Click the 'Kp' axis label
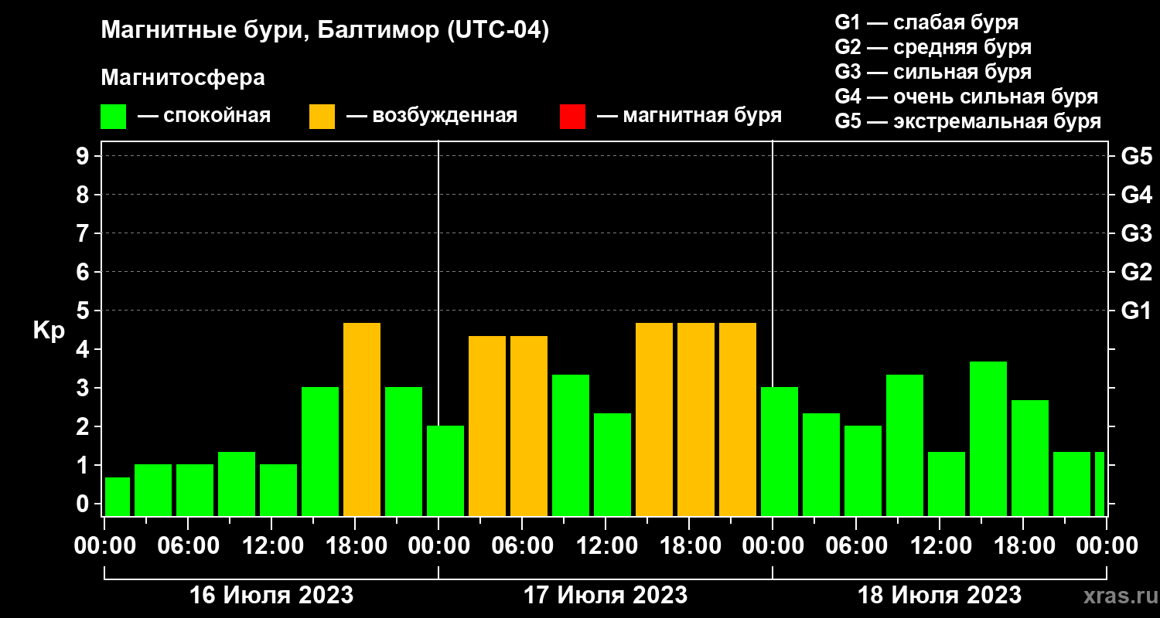Image resolution: width=1160 pixels, height=618 pixels. pos(49,330)
